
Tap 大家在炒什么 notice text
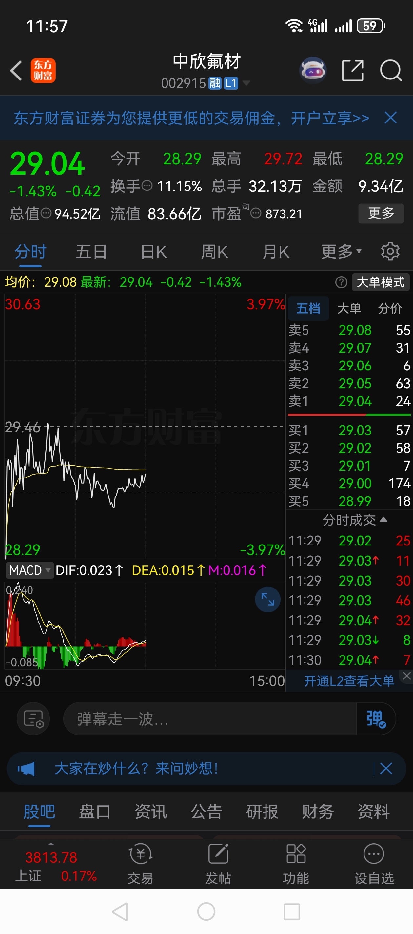point(136,769)
